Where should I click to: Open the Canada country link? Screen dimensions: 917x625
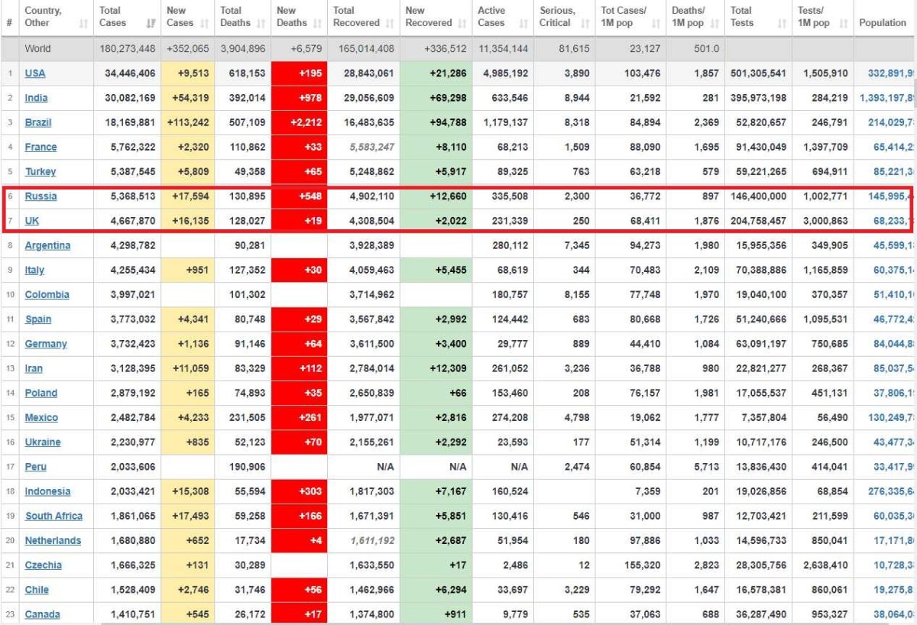click(42, 614)
